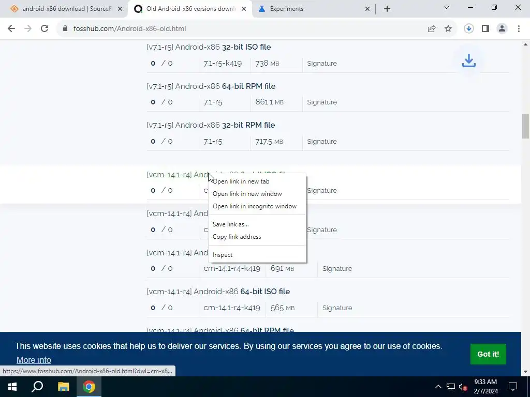Click the browser forward arrow

(x=28, y=29)
